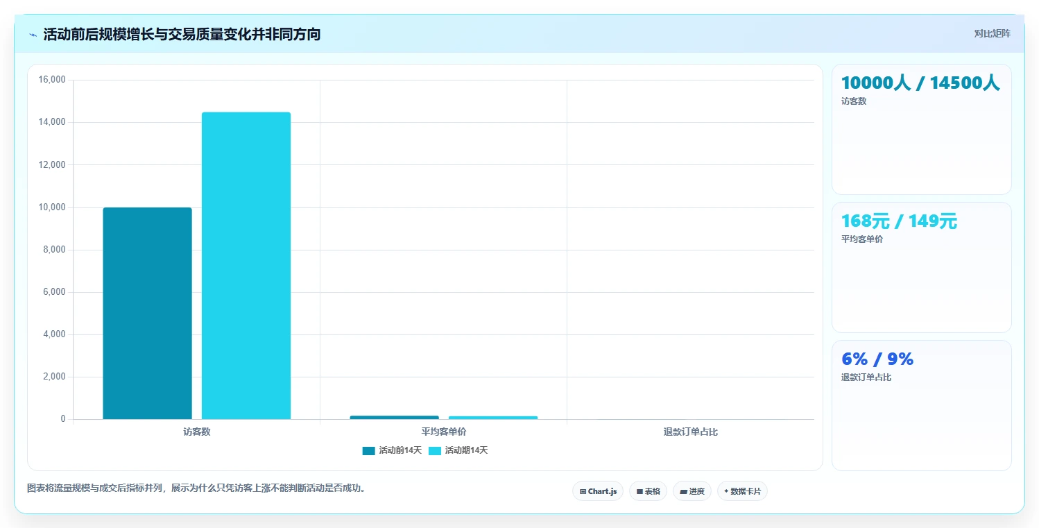1039x528 pixels.
Task: Click the 退款订单占比 x-axis label
Action: click(x=691, y=432)
